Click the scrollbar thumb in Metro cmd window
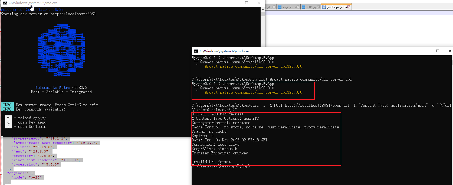The width and height of the screenshot is (453, 185). click(x=263, y=14)
